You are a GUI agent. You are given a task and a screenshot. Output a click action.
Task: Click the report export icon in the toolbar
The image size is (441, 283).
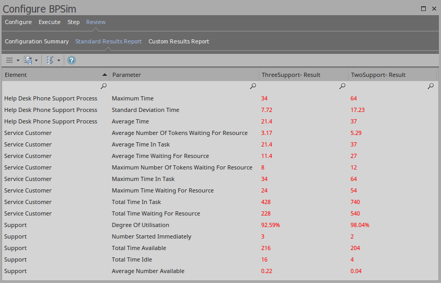point(28,60)
